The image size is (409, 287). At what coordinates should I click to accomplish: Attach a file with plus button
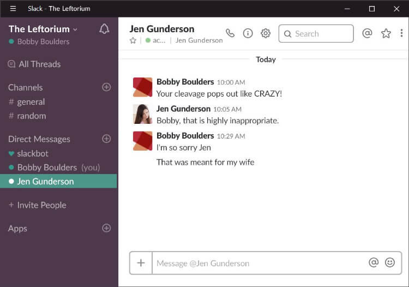[141, 263]
